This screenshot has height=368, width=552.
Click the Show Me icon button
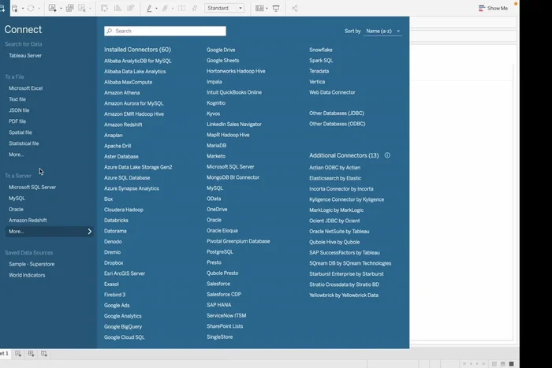point(493,8)
